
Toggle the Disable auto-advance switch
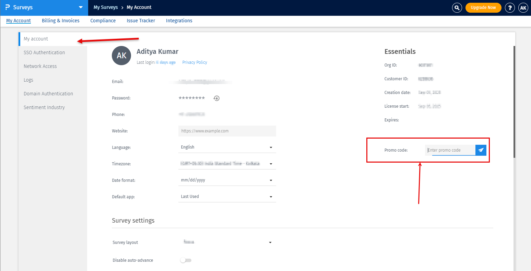(186, 260)
